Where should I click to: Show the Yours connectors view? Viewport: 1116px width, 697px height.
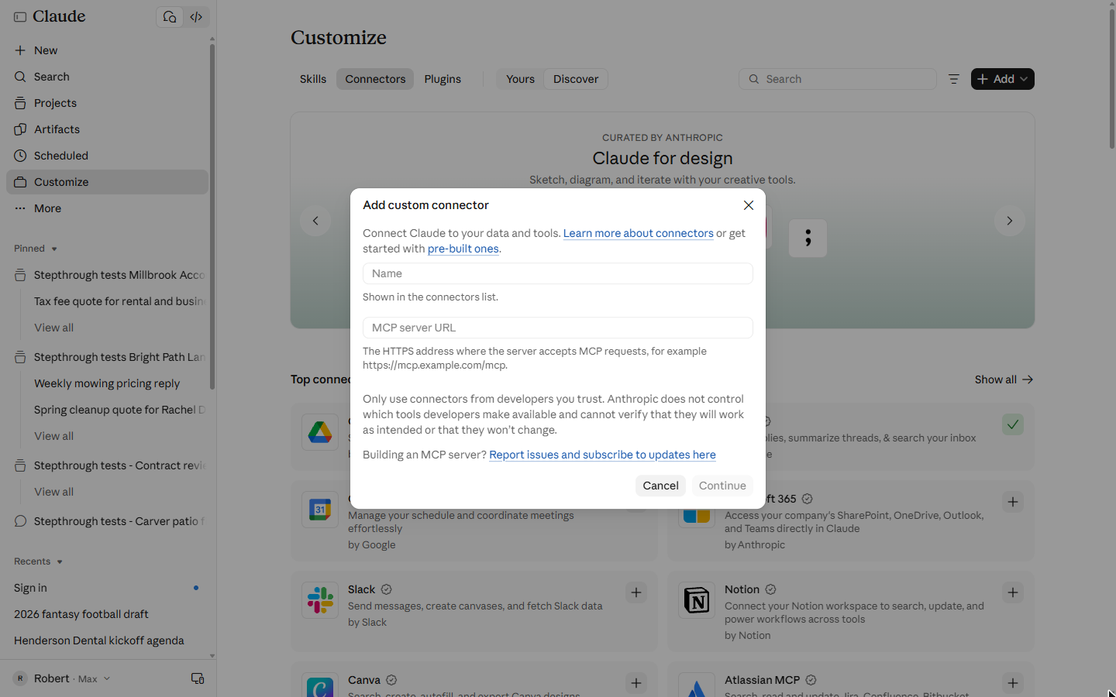[x=520, y=79]
